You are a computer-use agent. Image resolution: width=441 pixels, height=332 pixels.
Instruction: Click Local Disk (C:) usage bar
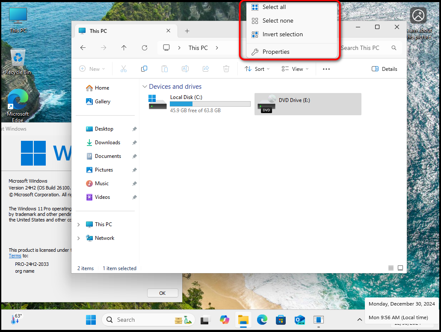coord(210,104)
